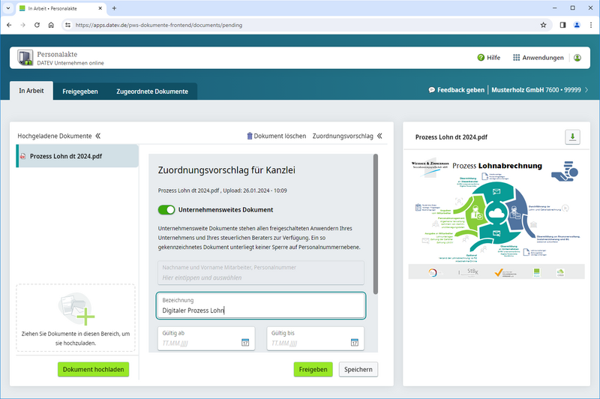Switch to In Arbeit tab
The height and width of the screenshot is (399, 600).
click(x=31, y=91)
